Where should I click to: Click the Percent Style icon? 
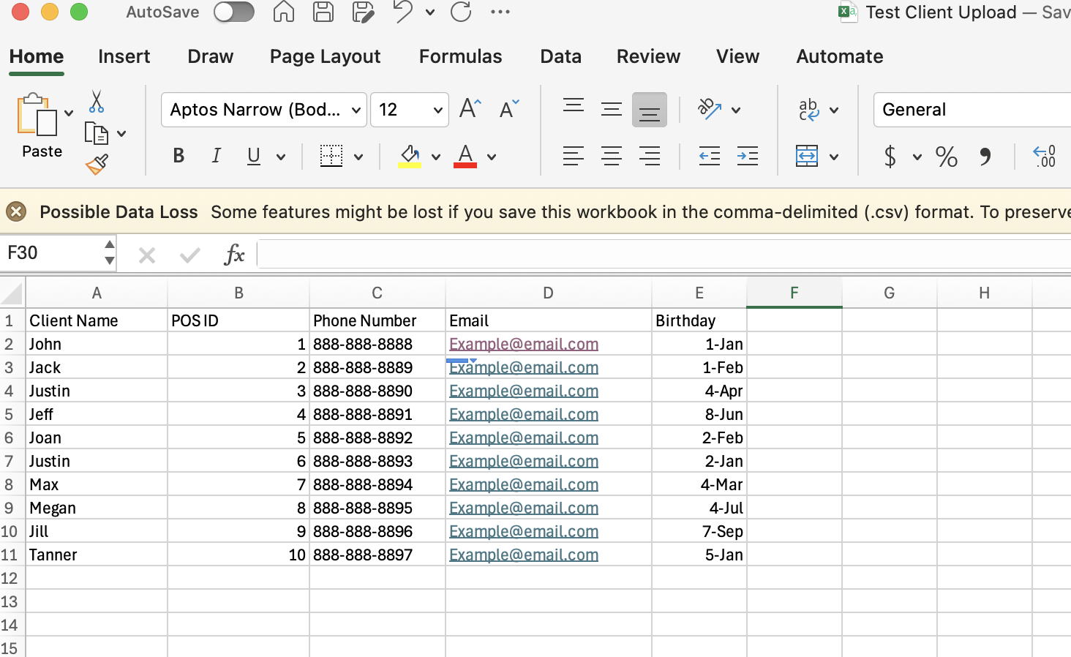coord(947,157)
